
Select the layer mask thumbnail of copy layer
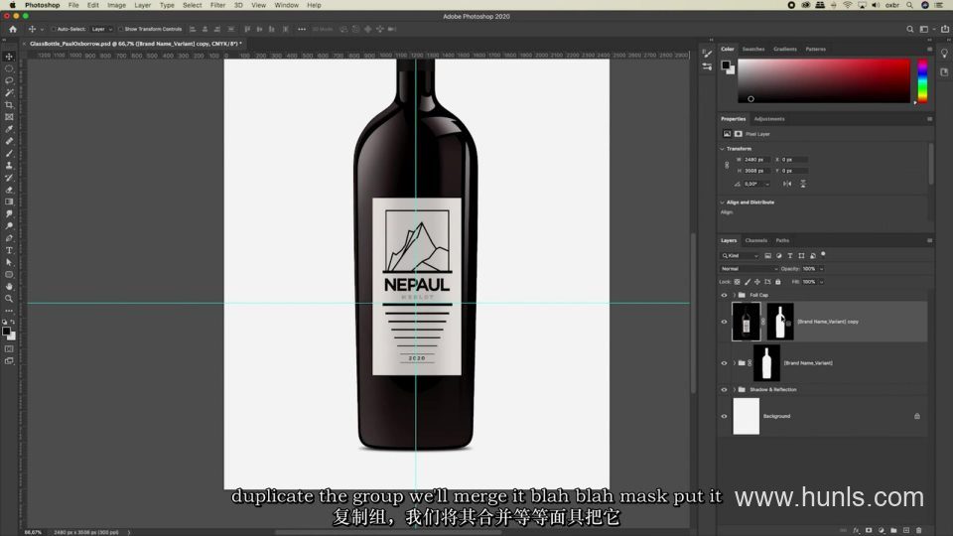(780, 322)
